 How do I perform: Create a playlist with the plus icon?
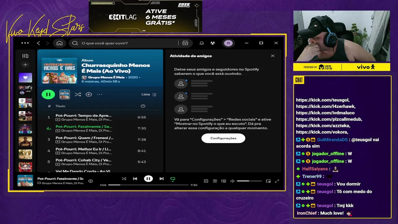(25, 65)
